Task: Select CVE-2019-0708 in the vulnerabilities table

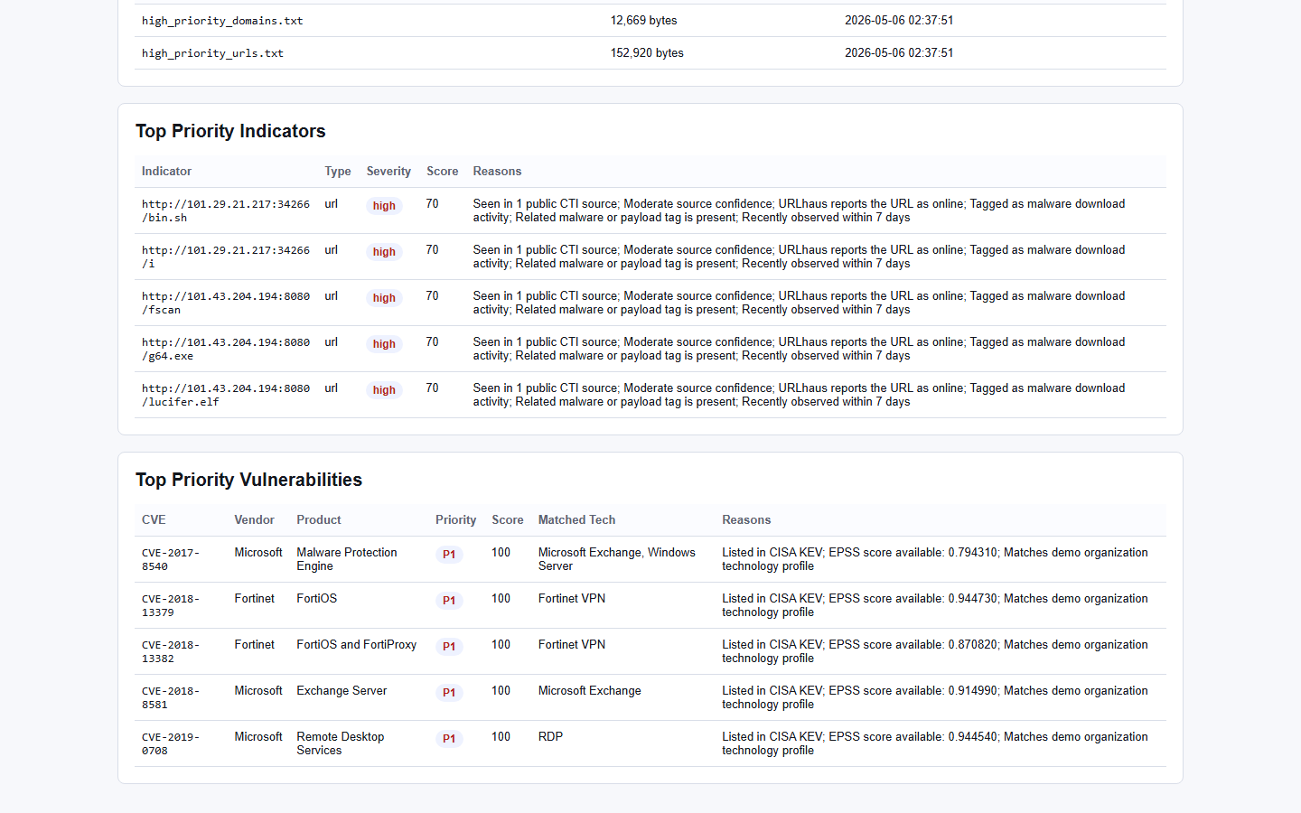Action: pos(171,743)
